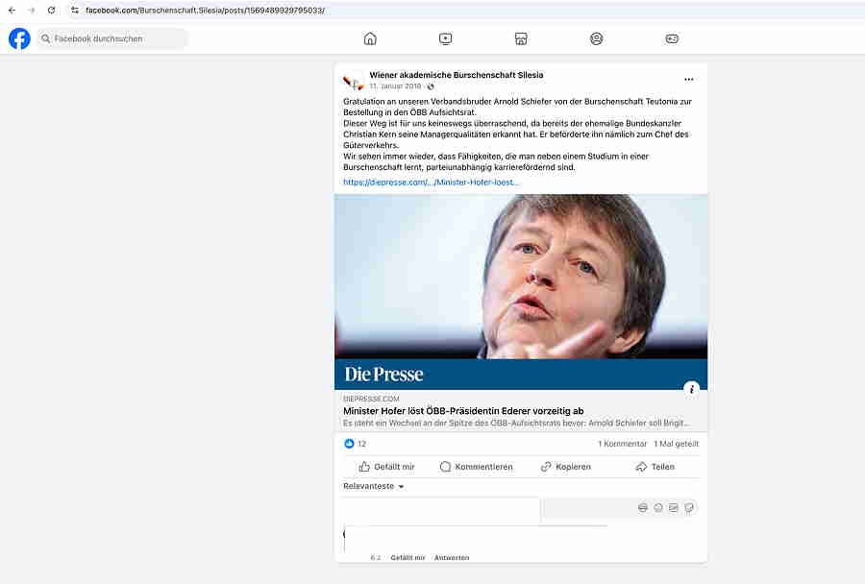The height and width of the screenshot is (584, 865).
Task: Click the info 'i' icon on preview
Action: pos(691,389)
